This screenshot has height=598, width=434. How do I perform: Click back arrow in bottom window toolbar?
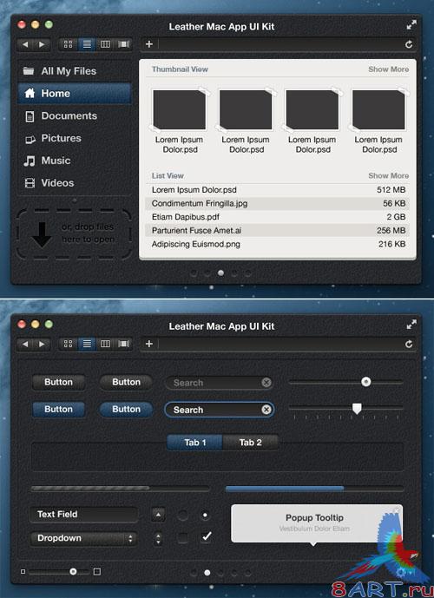tap(25, 344)
